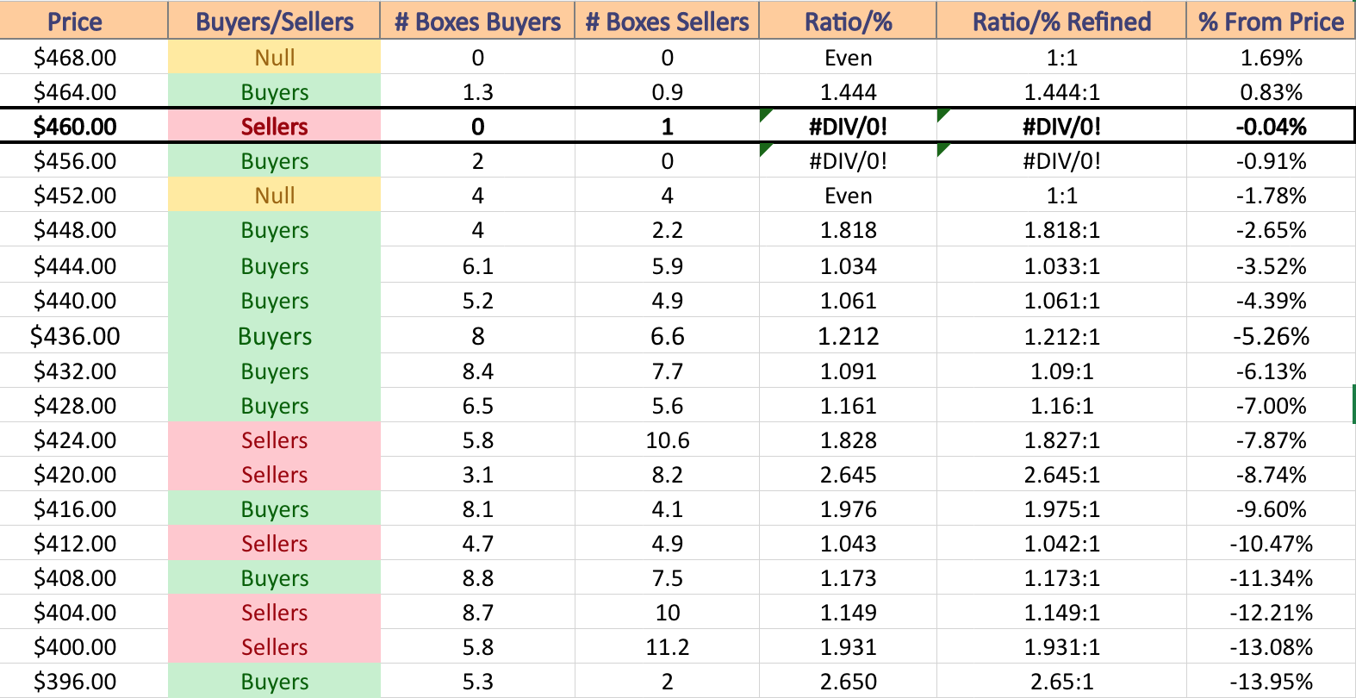Click the Even ratio cell in $452.00 row

coord(848,195)
